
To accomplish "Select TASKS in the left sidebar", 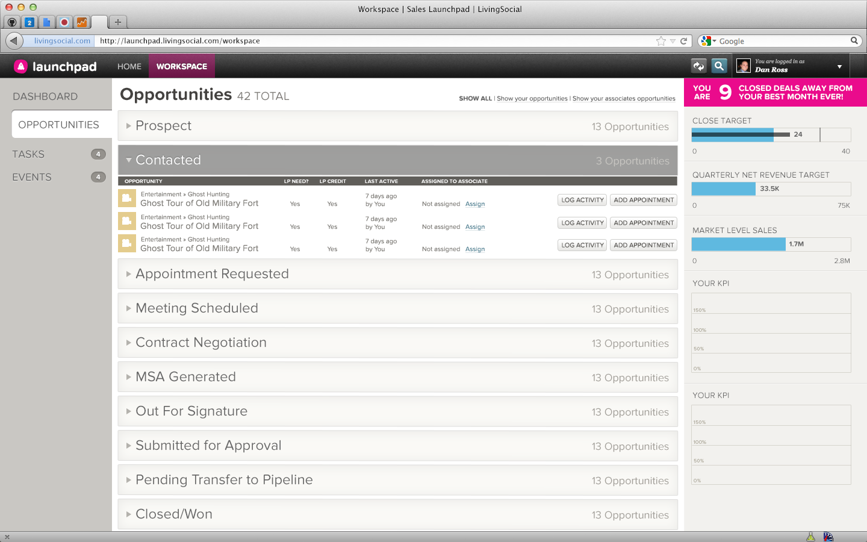I will tap(28, 154).
